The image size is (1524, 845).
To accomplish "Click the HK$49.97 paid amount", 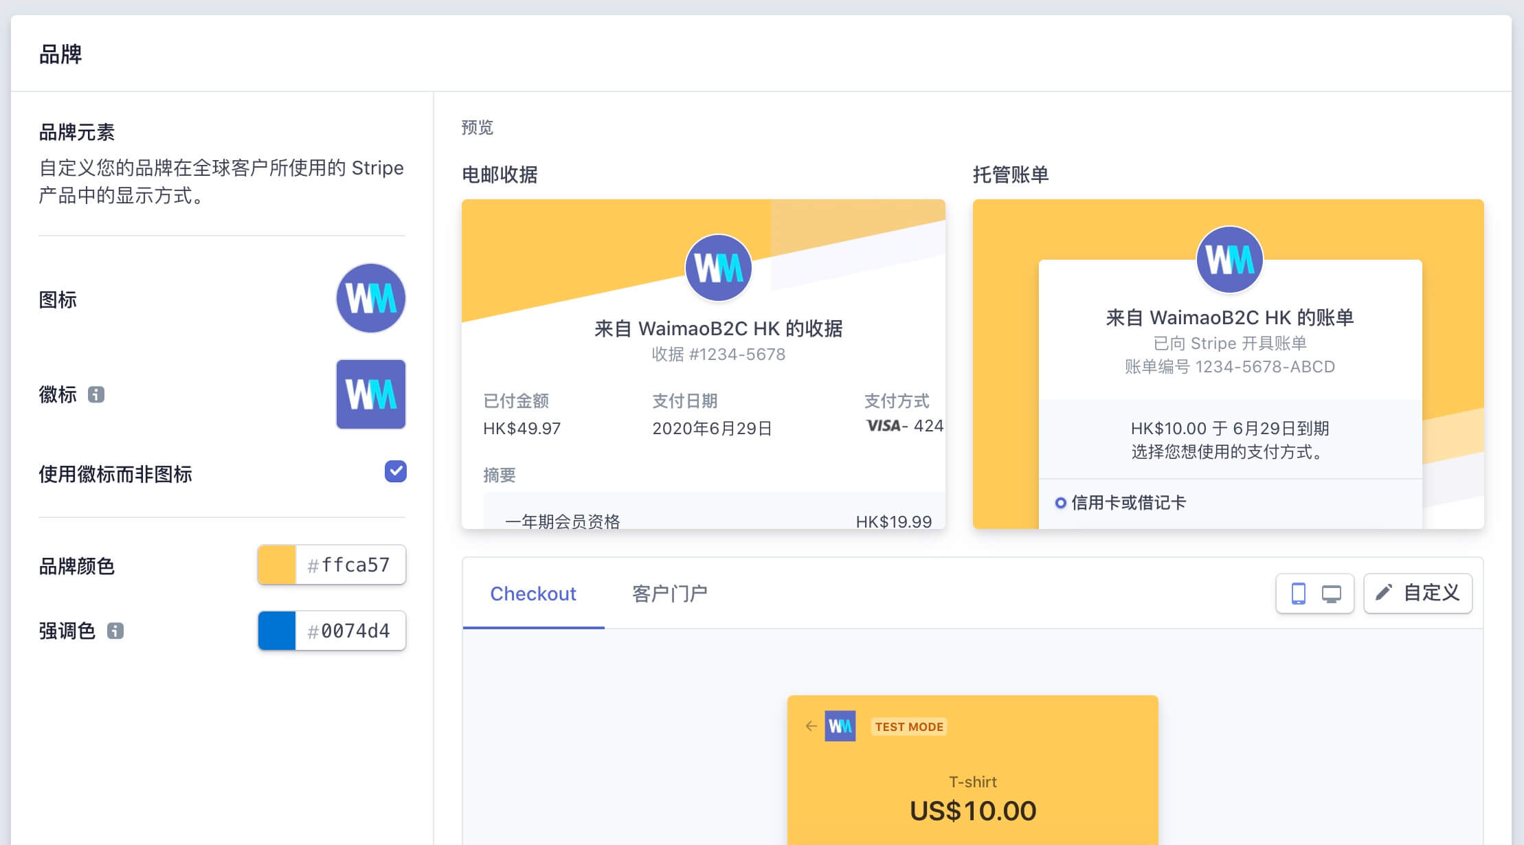I will point(522,429).
